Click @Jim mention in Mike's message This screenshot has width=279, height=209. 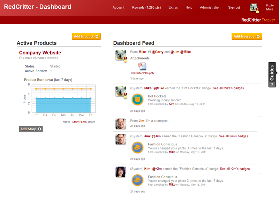click(x=175, y=52)
